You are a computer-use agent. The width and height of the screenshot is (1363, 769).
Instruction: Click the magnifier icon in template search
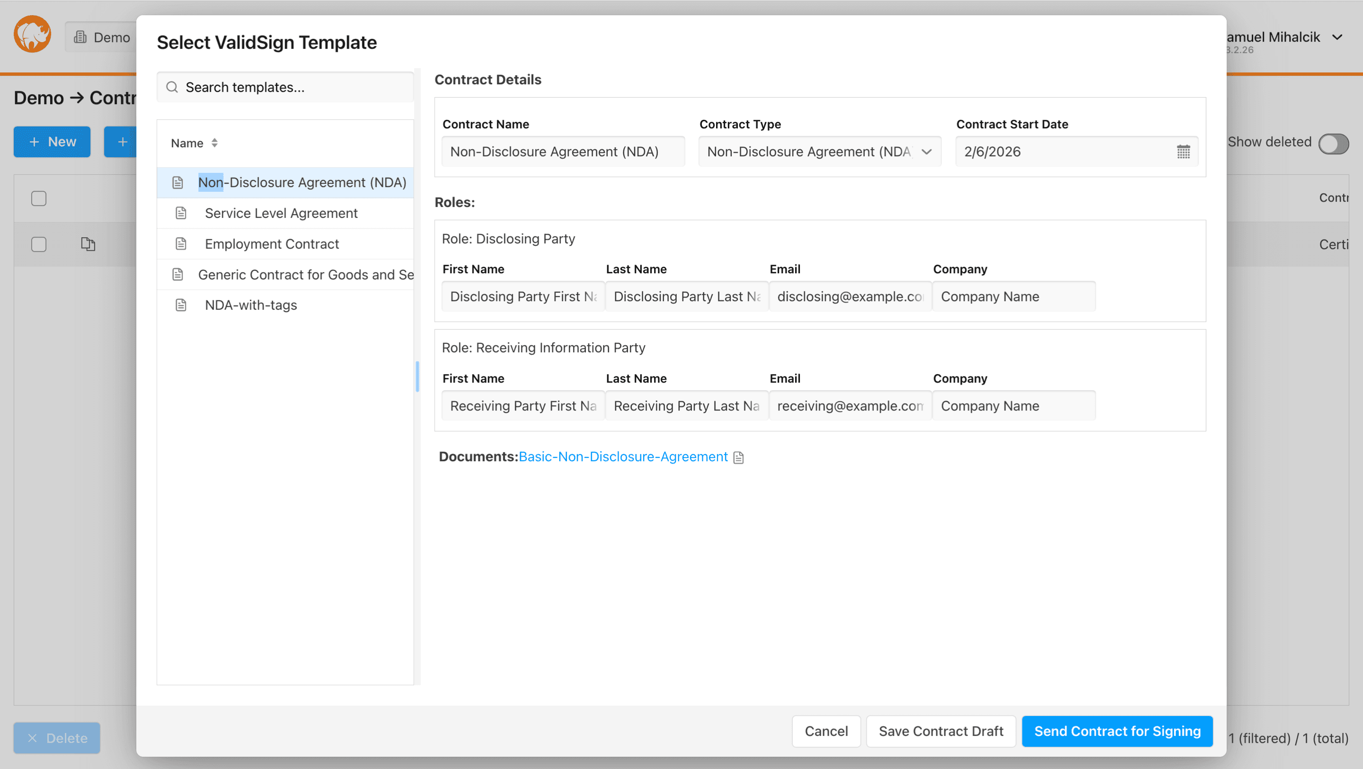coord(172,87)
